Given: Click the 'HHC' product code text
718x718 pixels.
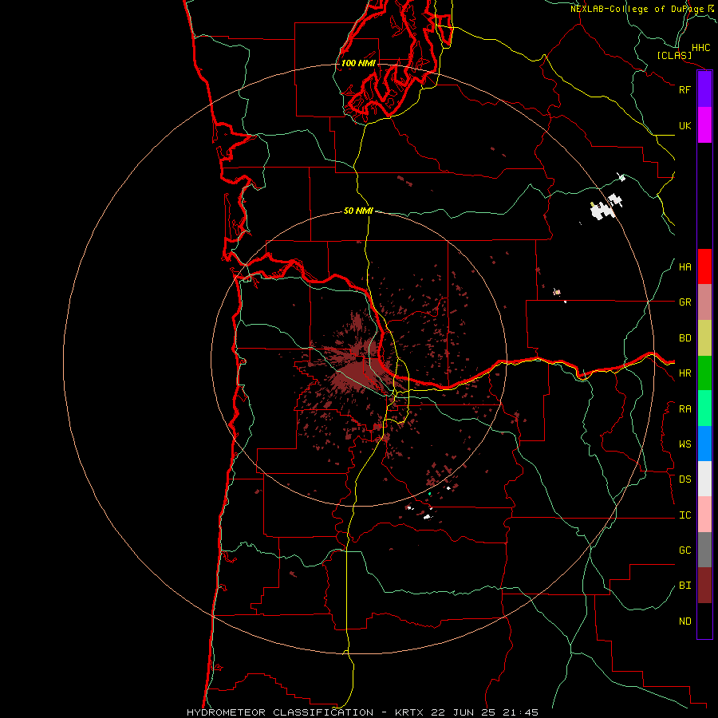Looking at the screenshot, I should (700, 48).
